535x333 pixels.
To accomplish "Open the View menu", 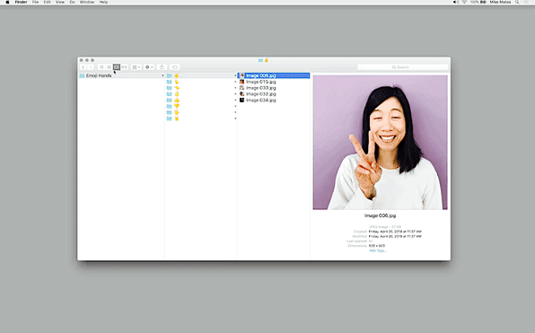I will [60, 2].
